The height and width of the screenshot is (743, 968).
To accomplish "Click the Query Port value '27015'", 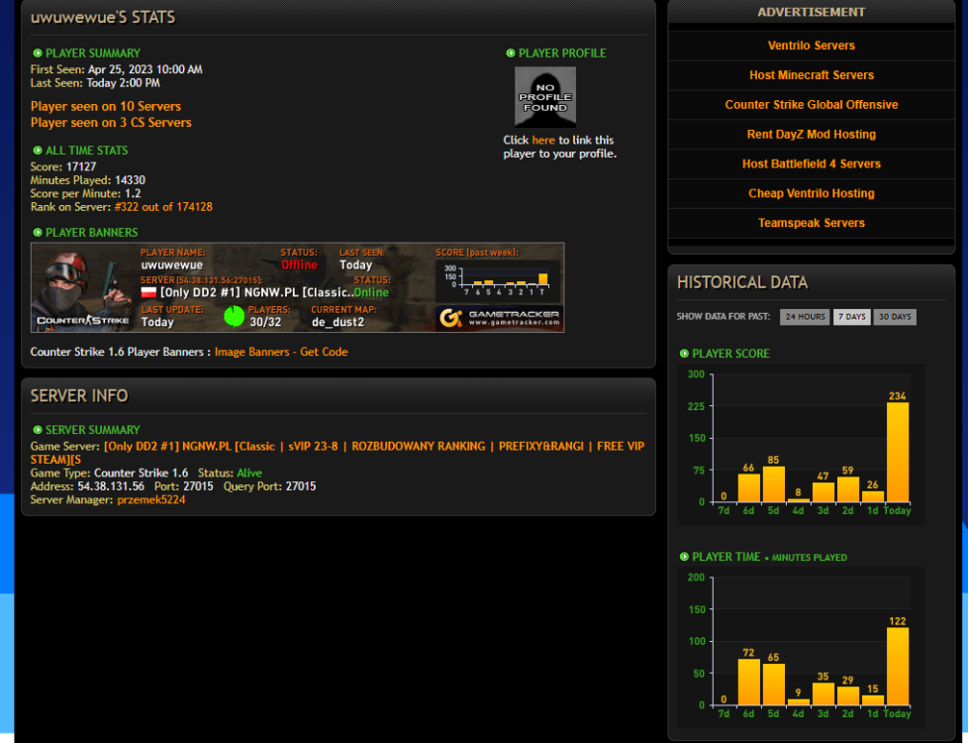I will (x=301, y=486).
